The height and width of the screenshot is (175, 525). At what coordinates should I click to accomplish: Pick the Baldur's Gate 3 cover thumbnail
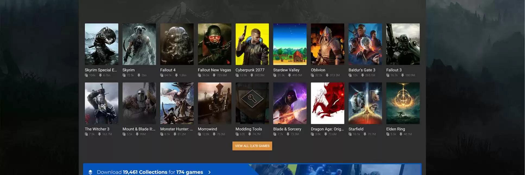pyautogui.click(x=365, y=44)
